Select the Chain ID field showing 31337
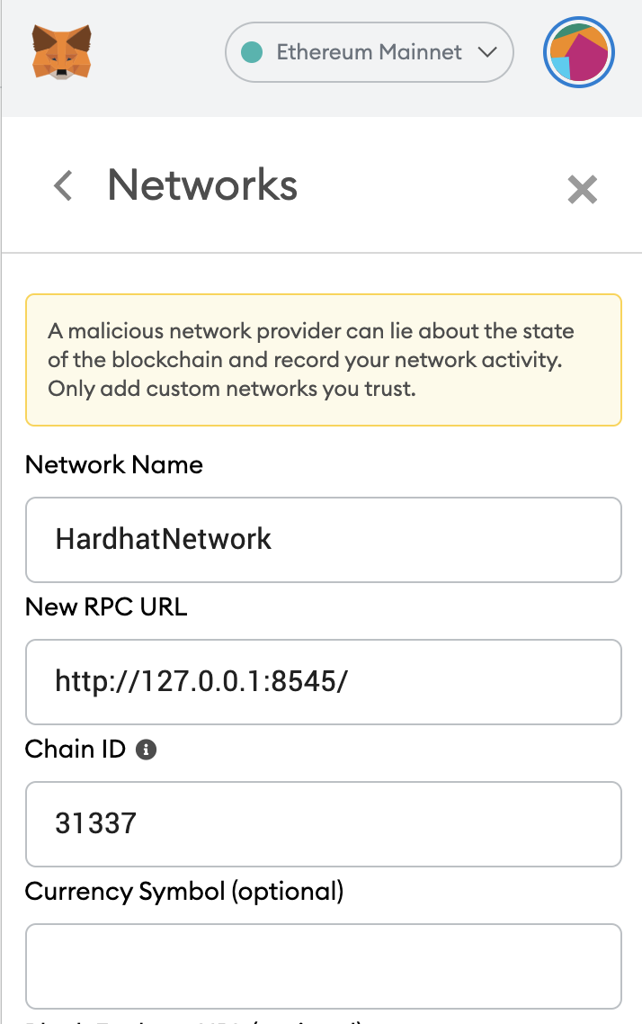The height and width of the screenshot is (1024, 642). coord(324,824)
